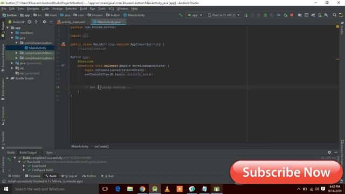Open the Refactor menu
Image resolution: width=345 pixels, height=194 pixels.
tap(71, 9)
